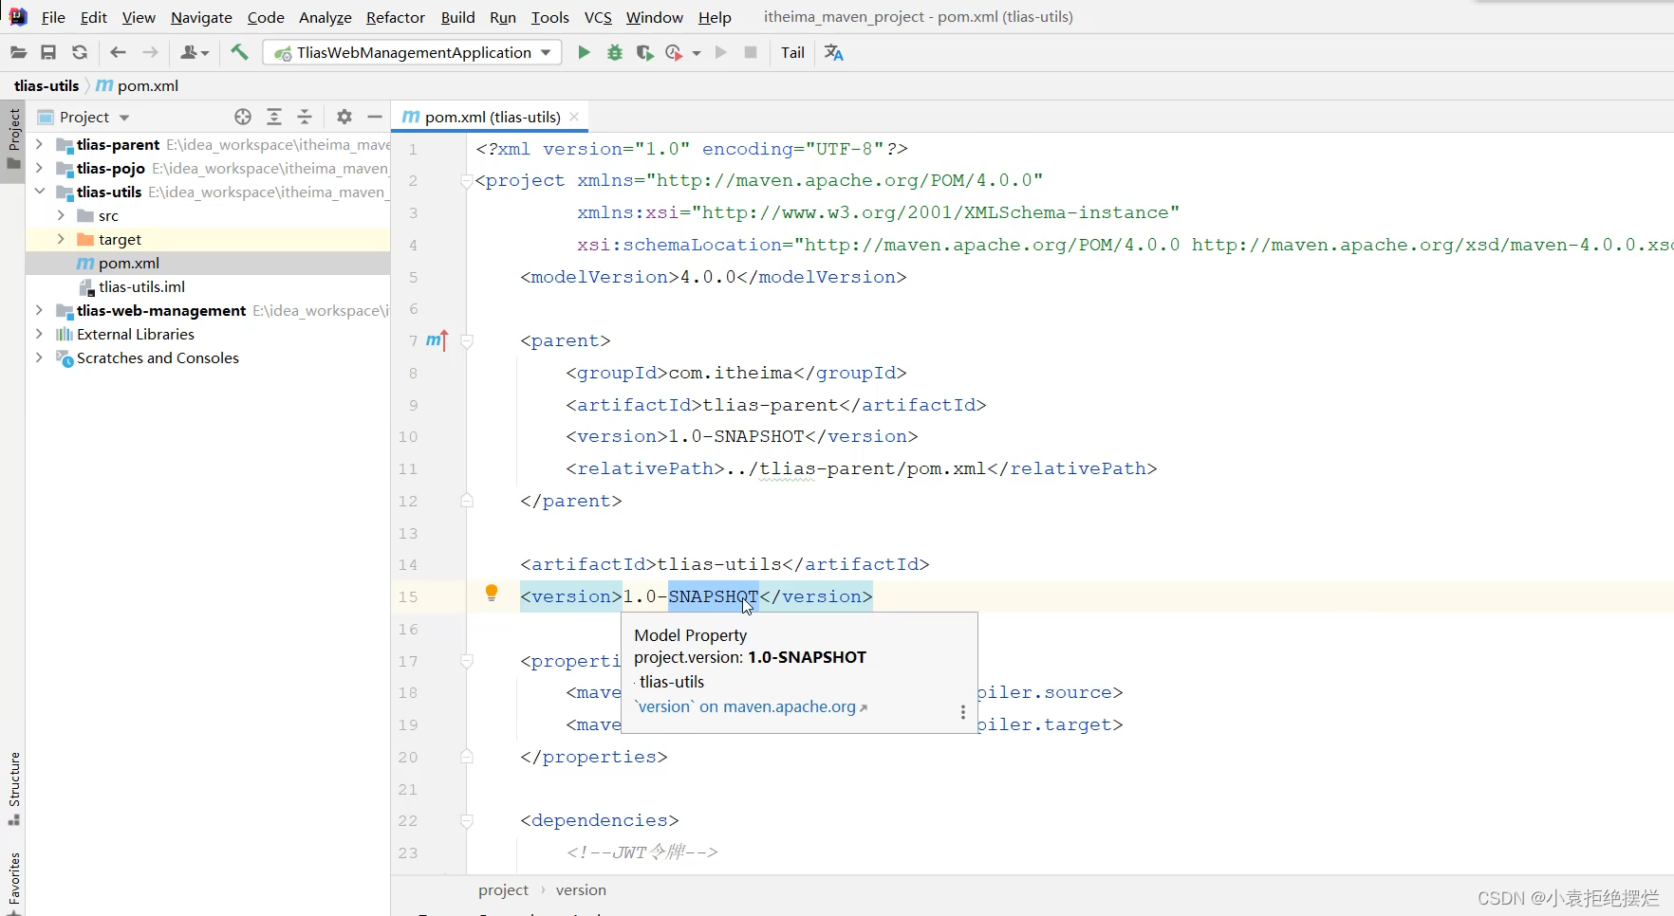Open the File menu
This screenshot has height=916, width=1674.
(53, 17)
